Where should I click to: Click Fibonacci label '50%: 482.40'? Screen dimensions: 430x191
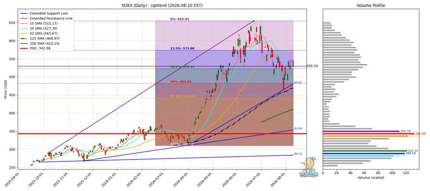(x=181, y=82)
